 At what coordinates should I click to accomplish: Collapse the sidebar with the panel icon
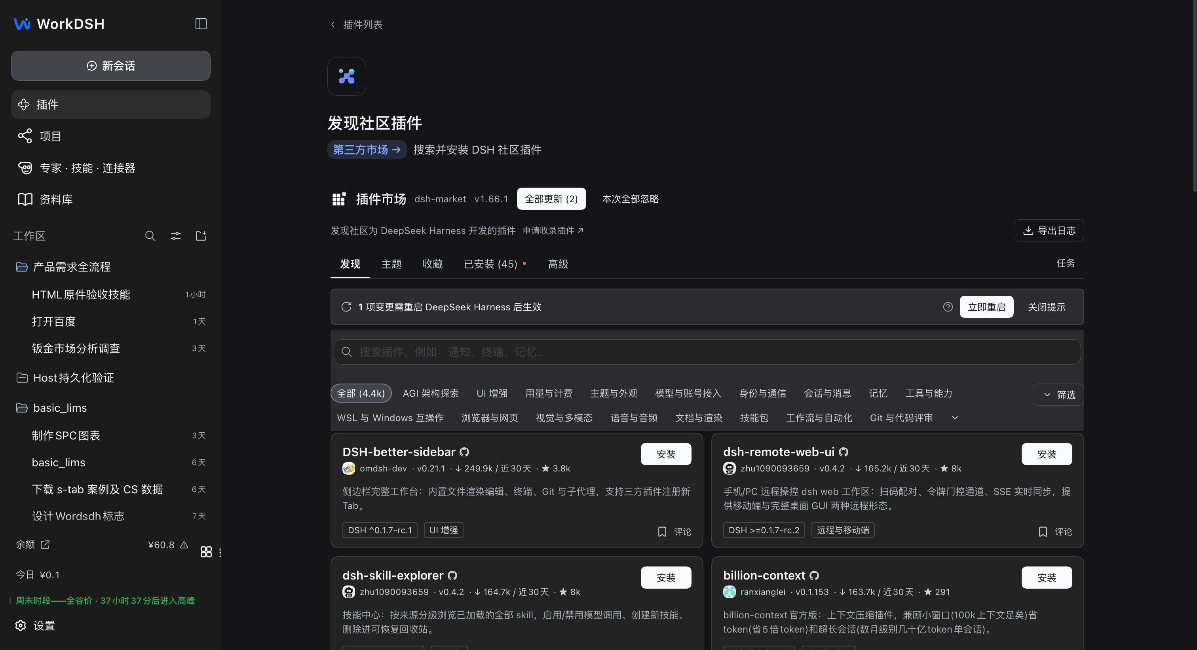coord(201,24)
